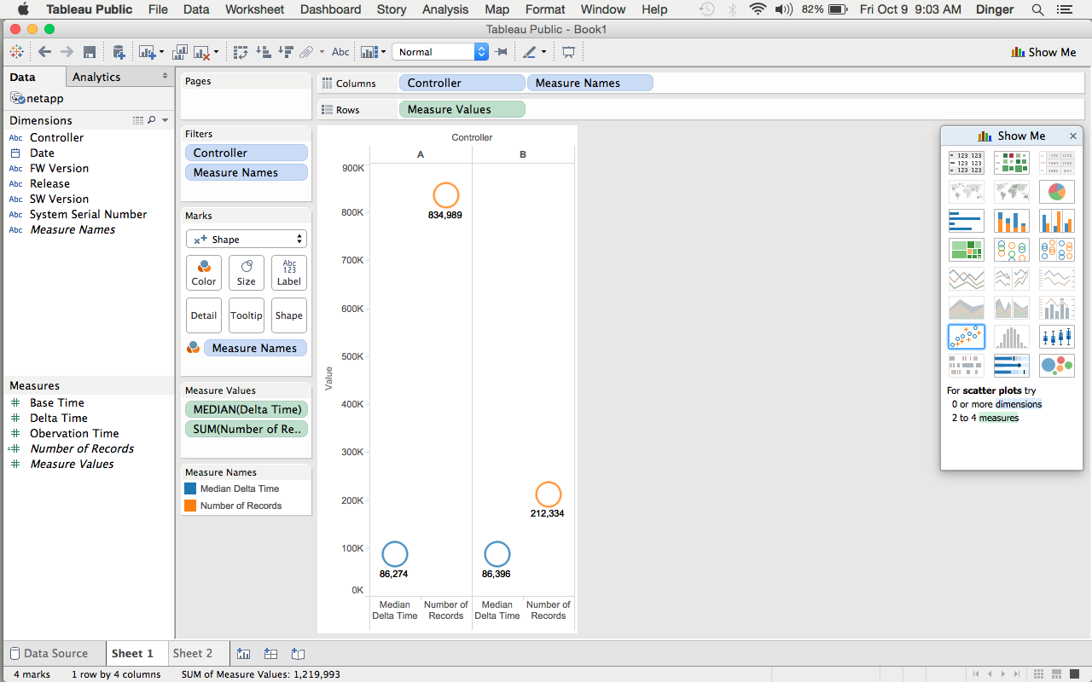Select the Delta Time measure

pos(59,418)
